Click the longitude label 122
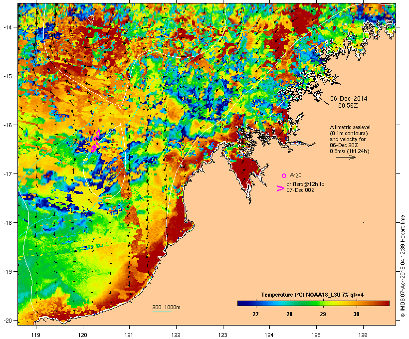The image size is (409, 339). tap(176, 335)
